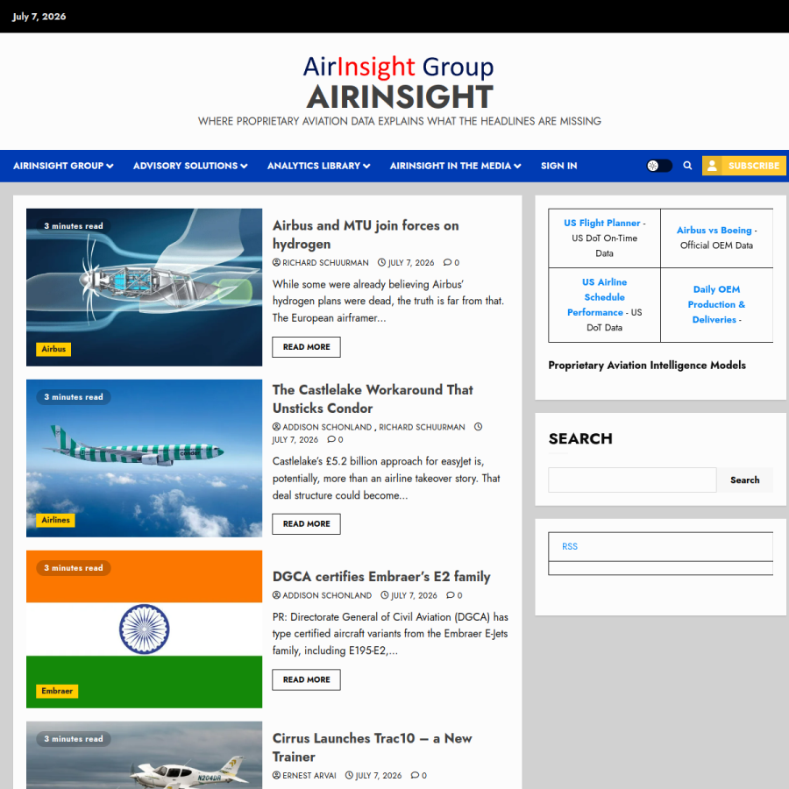Click comment bubble icon on hydrogen article

click(x=447, y=262)
